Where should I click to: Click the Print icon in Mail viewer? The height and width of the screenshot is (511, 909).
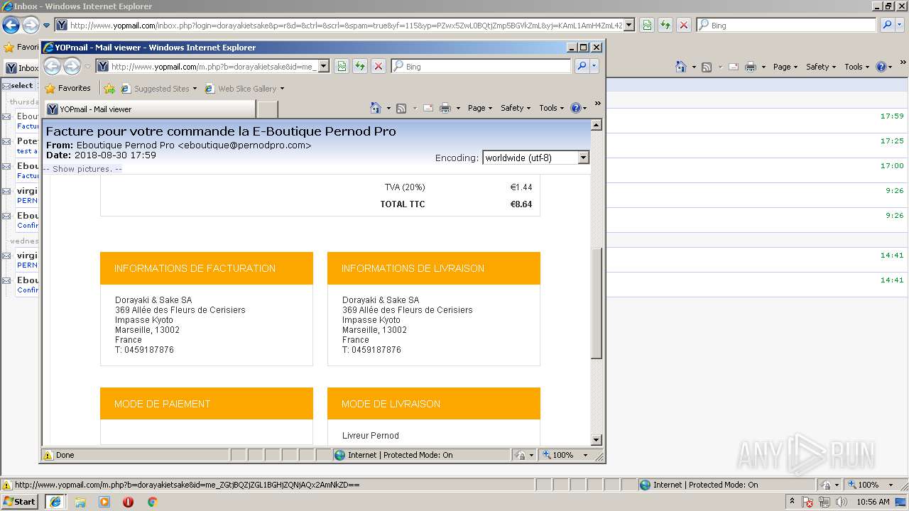tap(445, 108)
